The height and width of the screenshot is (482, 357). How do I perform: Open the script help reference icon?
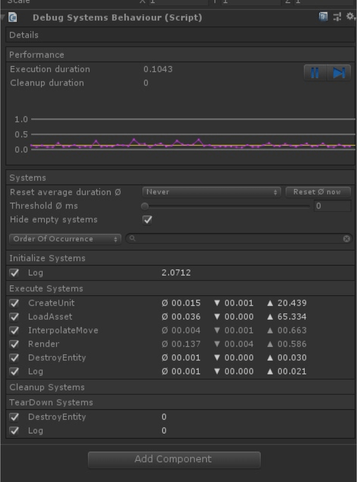coord(323,17)
